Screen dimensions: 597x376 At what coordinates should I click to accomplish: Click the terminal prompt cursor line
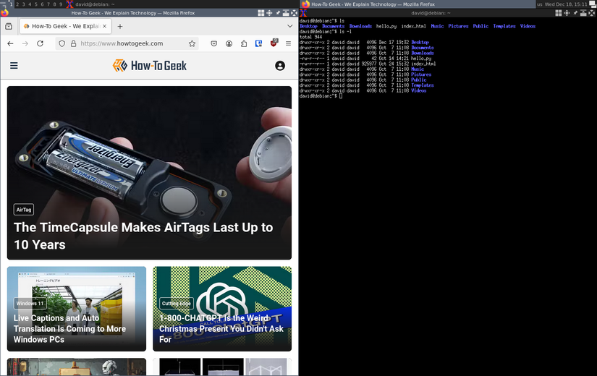coord(321,96)
